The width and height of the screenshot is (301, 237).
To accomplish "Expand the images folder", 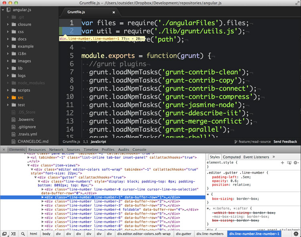I will (8, 61).
